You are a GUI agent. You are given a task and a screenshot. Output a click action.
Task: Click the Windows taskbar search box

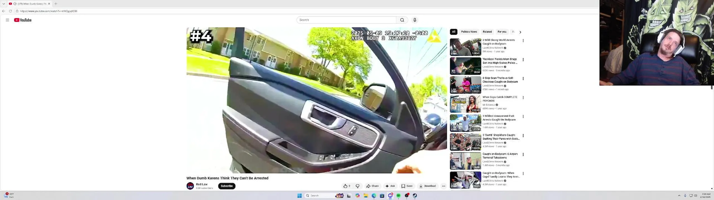[324, 196]
